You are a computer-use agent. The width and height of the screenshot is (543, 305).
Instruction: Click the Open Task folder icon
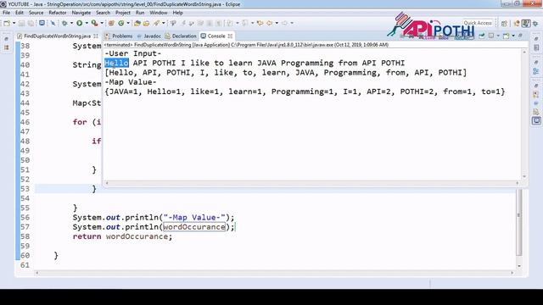(x=147, y=23)
